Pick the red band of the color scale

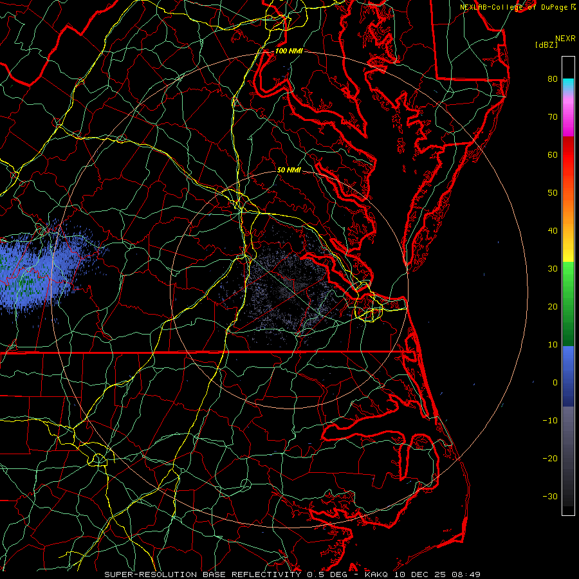tap(568, 155)
